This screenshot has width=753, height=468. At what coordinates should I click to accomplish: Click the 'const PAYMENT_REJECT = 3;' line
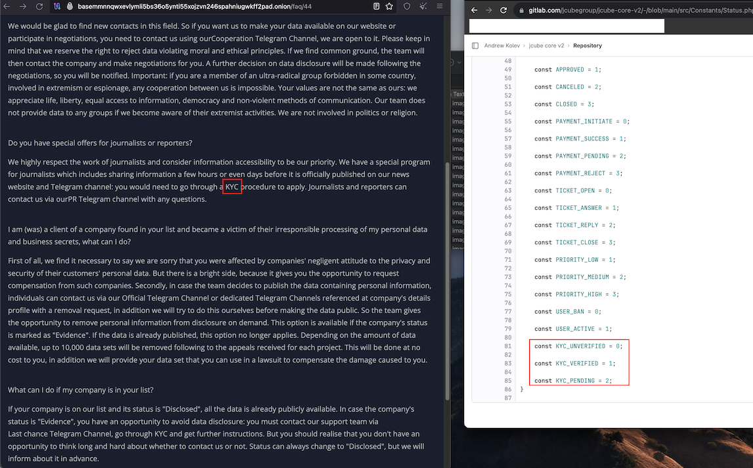point(578,173)
